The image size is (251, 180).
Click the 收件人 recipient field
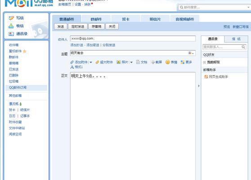point(133,39)
